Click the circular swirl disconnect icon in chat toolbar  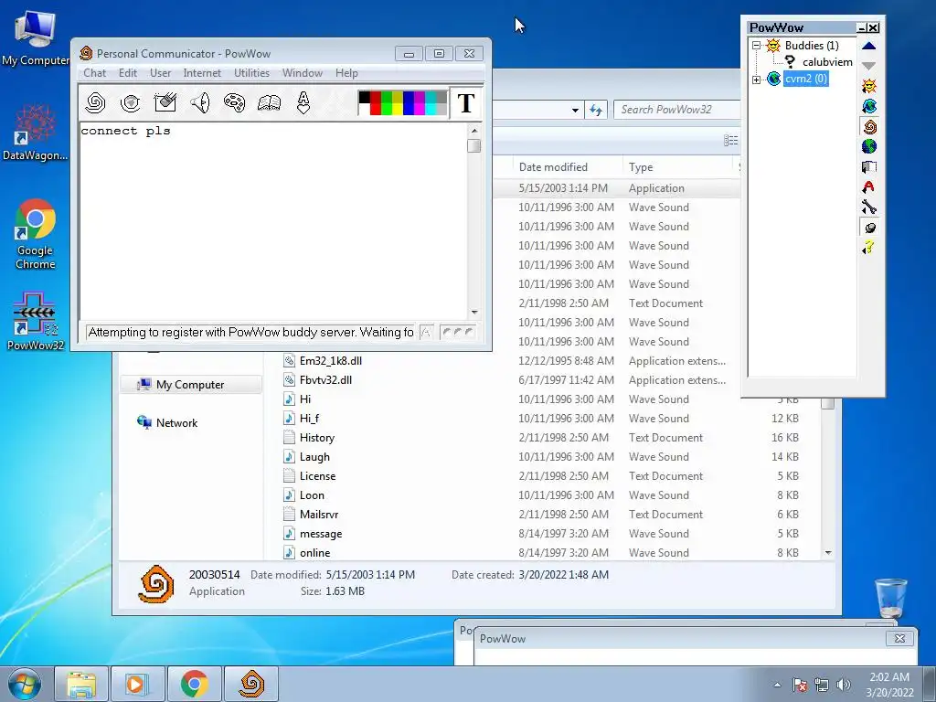(130, 102)
